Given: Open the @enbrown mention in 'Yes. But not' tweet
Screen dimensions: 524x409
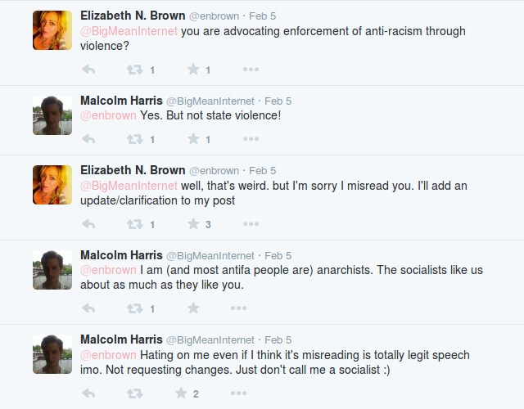Looking at the screenshot, I should [x=108, y=115].
